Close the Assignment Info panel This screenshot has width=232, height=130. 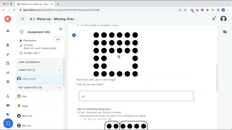click(61, 29)
